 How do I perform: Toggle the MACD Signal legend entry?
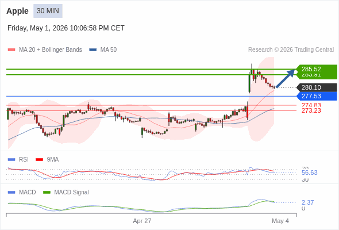pos(66,192)
